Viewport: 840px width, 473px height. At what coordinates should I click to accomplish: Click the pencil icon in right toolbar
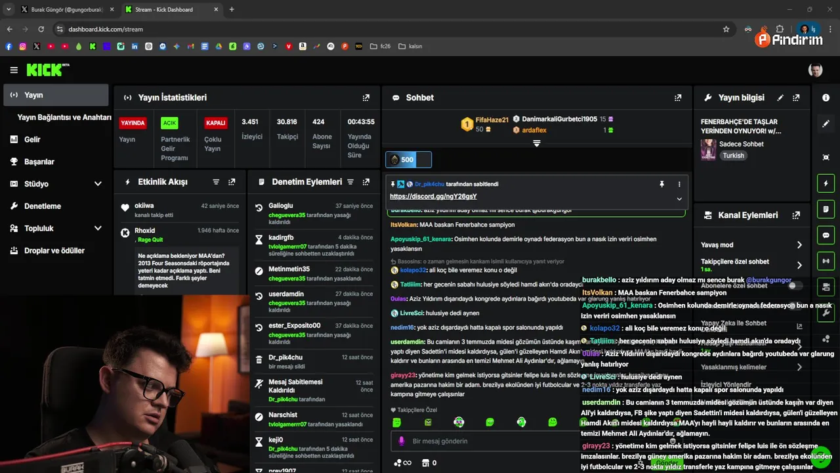coord(826,124)
